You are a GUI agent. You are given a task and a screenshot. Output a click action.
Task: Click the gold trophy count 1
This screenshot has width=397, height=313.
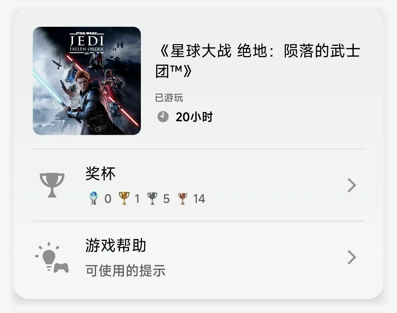point(137,199)
